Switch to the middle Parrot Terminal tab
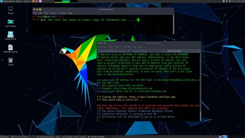Viewport: 245px width, 138px height. [x=148, y=51]
